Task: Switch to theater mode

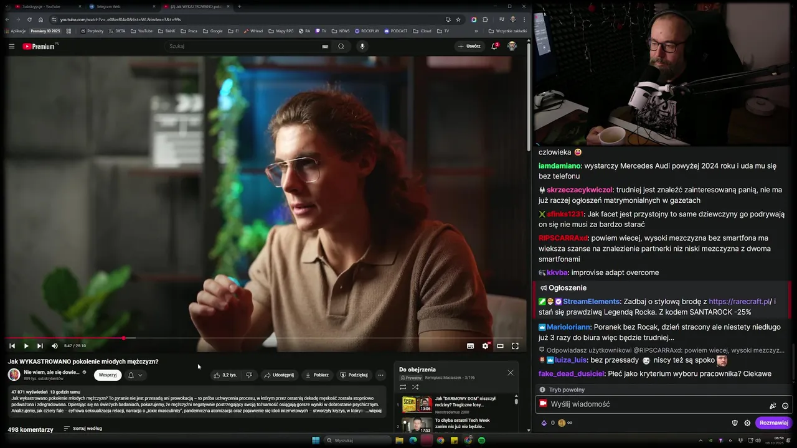Action: (x=500, y=346)
